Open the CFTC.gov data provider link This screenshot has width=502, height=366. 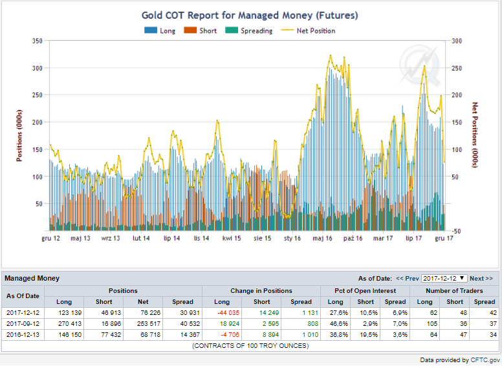click(x=485, y=360)
